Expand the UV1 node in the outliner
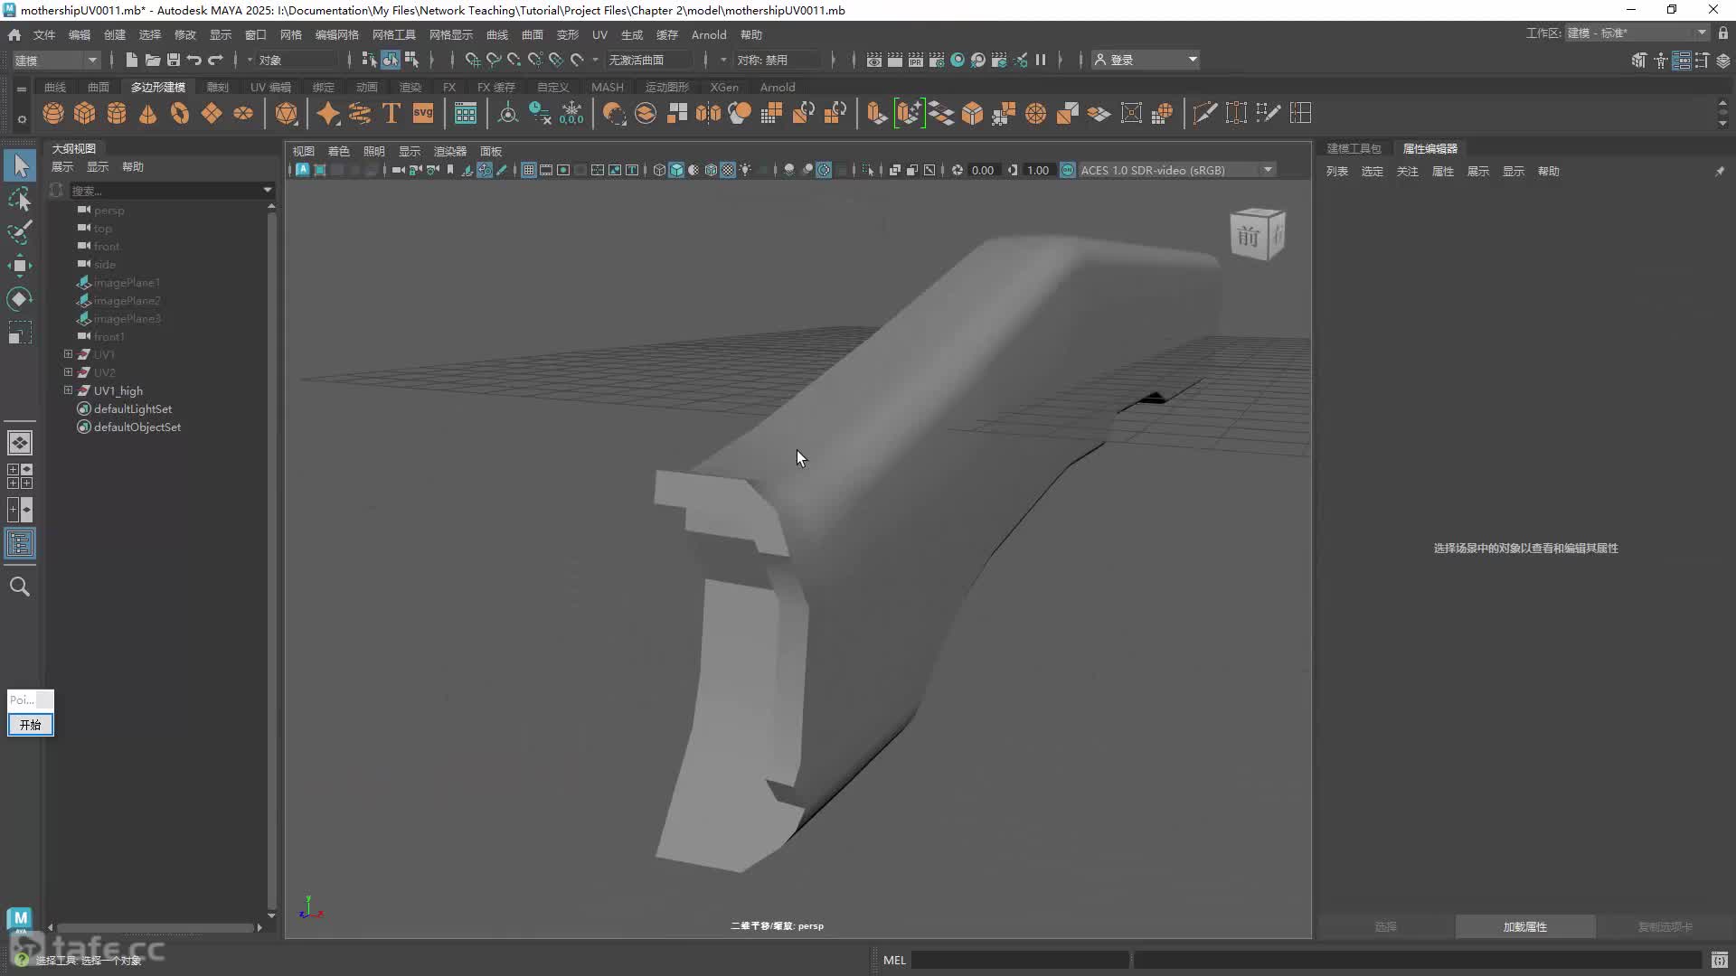The width and height of the screenshot is (1736, 976). tap(68, 354)
